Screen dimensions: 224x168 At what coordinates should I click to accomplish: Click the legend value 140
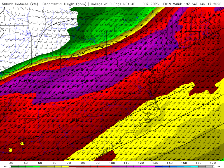coord(170,163)
